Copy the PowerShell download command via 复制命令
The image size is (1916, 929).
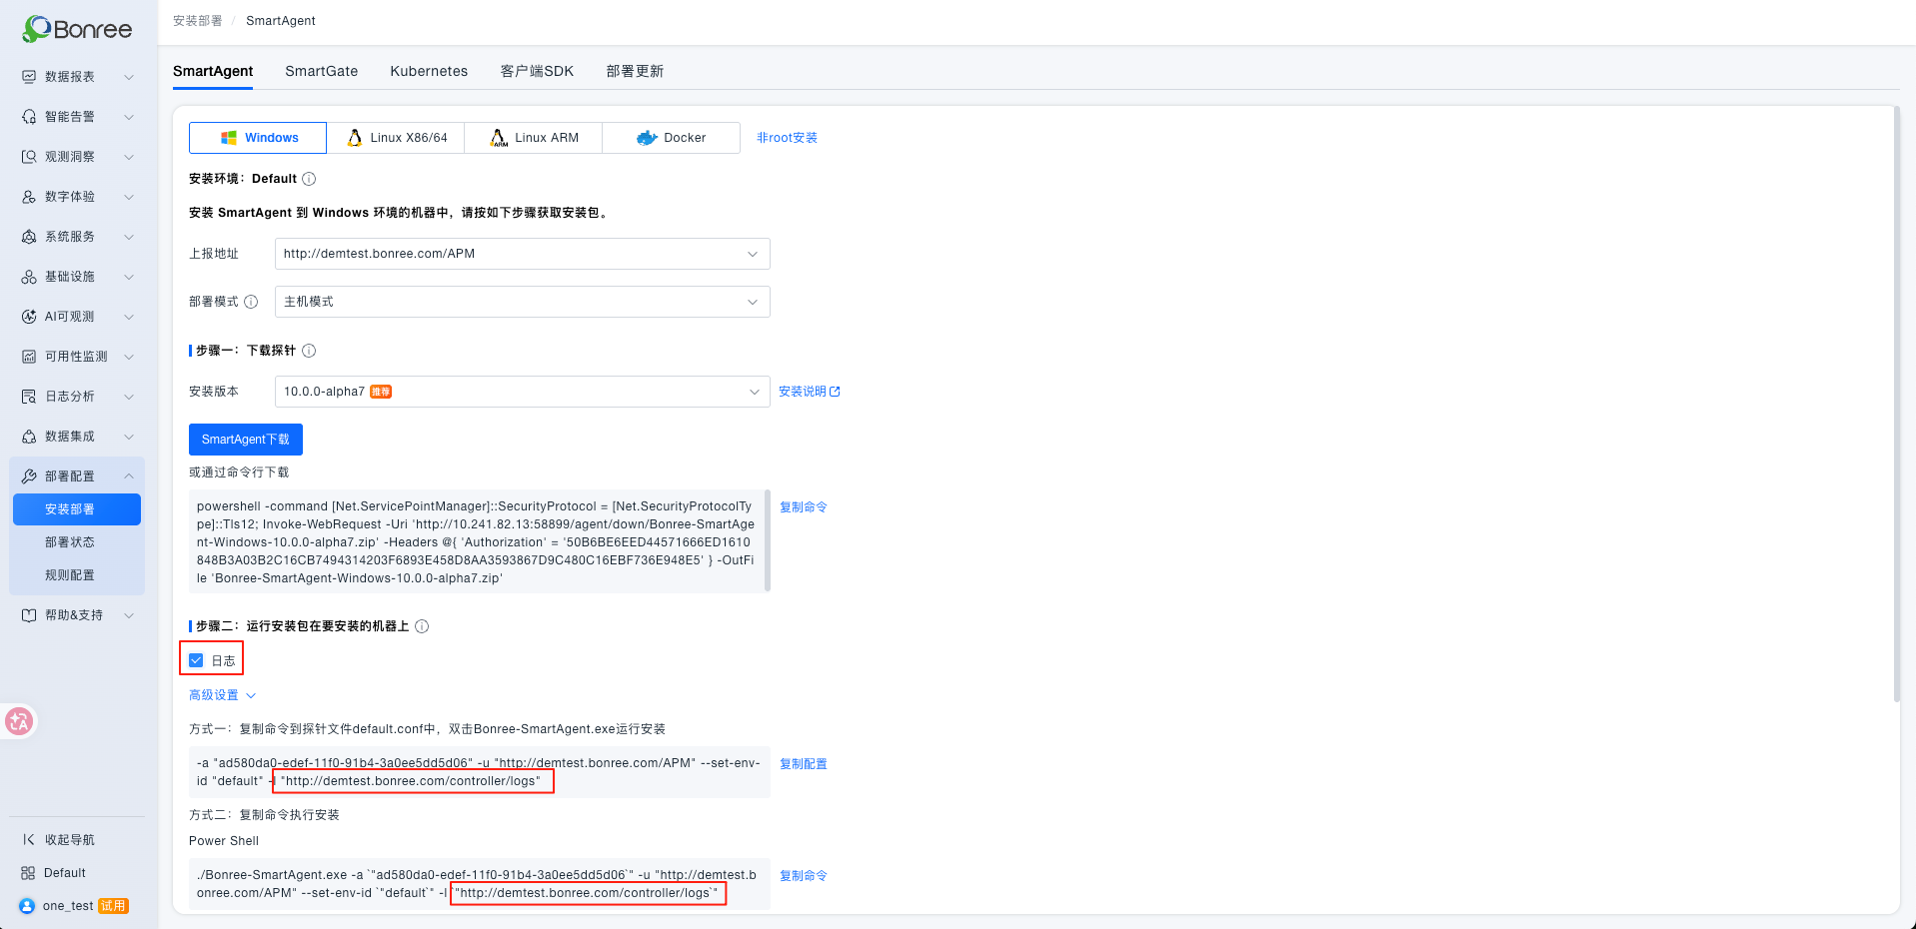click(804, 507)
